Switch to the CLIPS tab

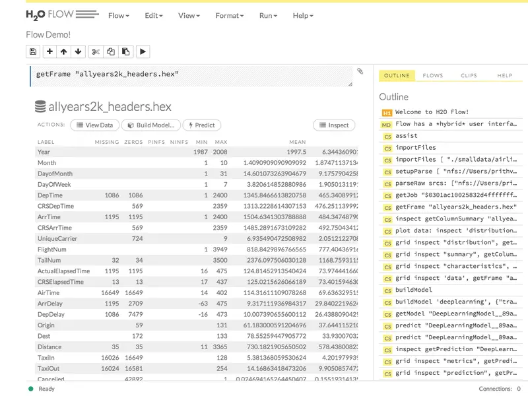pyautogui.click(x=469, y=75)
